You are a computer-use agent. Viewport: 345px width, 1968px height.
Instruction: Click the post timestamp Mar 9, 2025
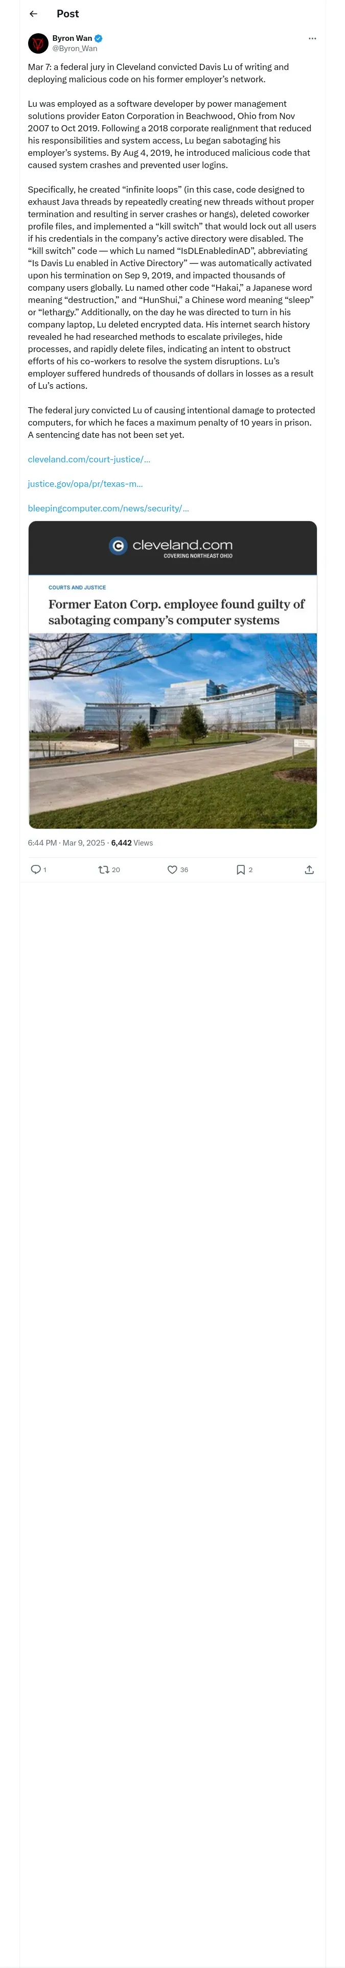(66, 842)
